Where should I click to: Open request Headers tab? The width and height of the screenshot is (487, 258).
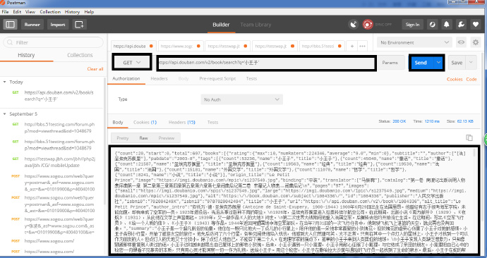tap(159, 79)
